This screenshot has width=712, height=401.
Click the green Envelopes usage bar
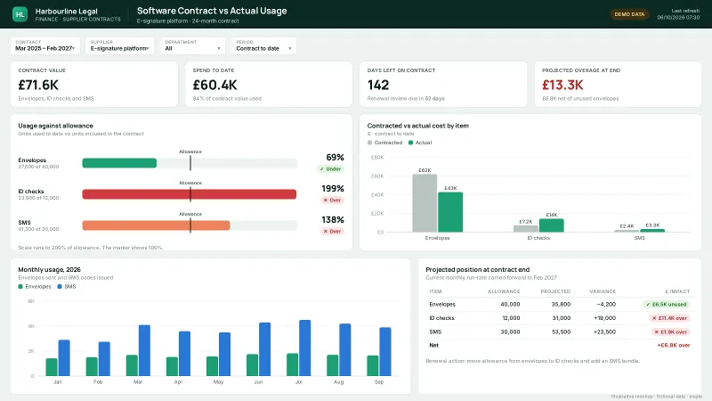point(119,163)
